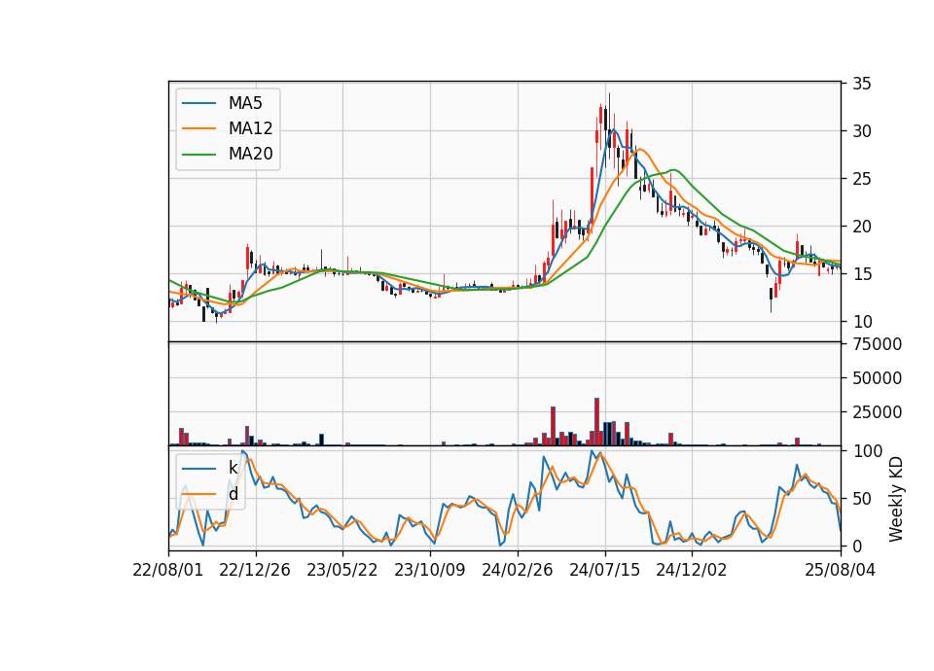Click the tallest volume bar near 24/07/15

596,421
